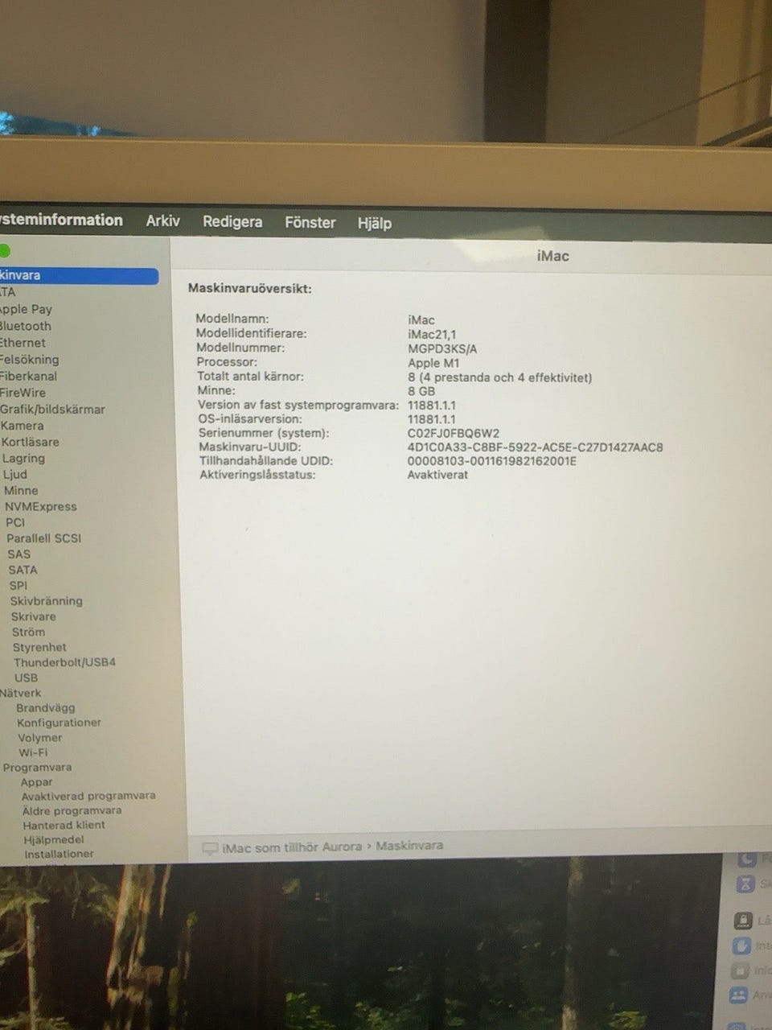This screenshot has height=1030, width=772.
Task: Open the Hjälp menu
Action: click(x=375, y=223)
